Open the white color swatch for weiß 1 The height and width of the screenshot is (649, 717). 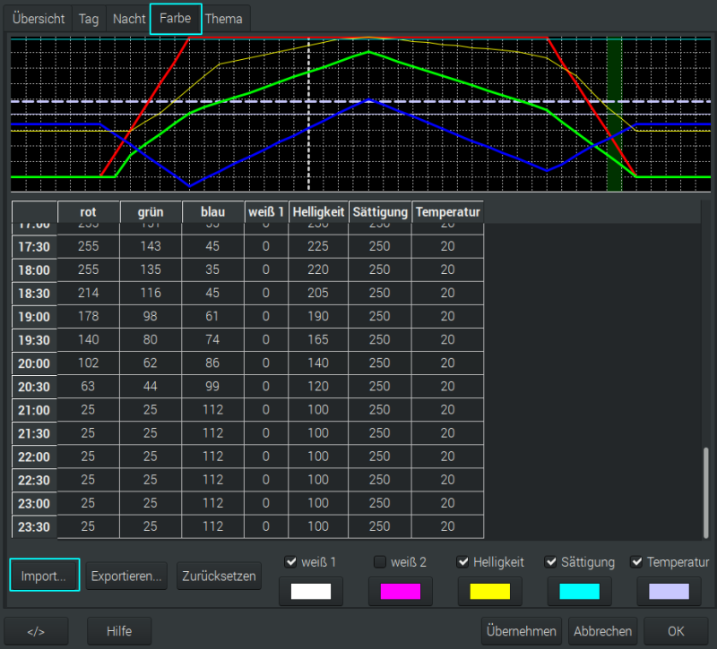tap(311, 591)
